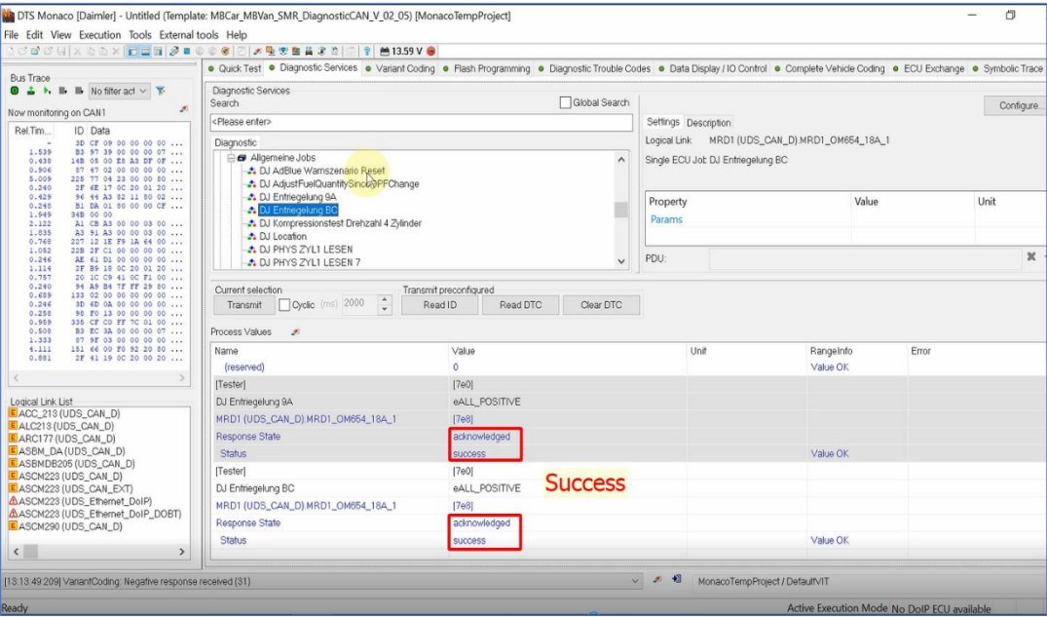Collapse the Allgemeine Jobs tree node
1047x617 pixels.
tap(231, 158)
